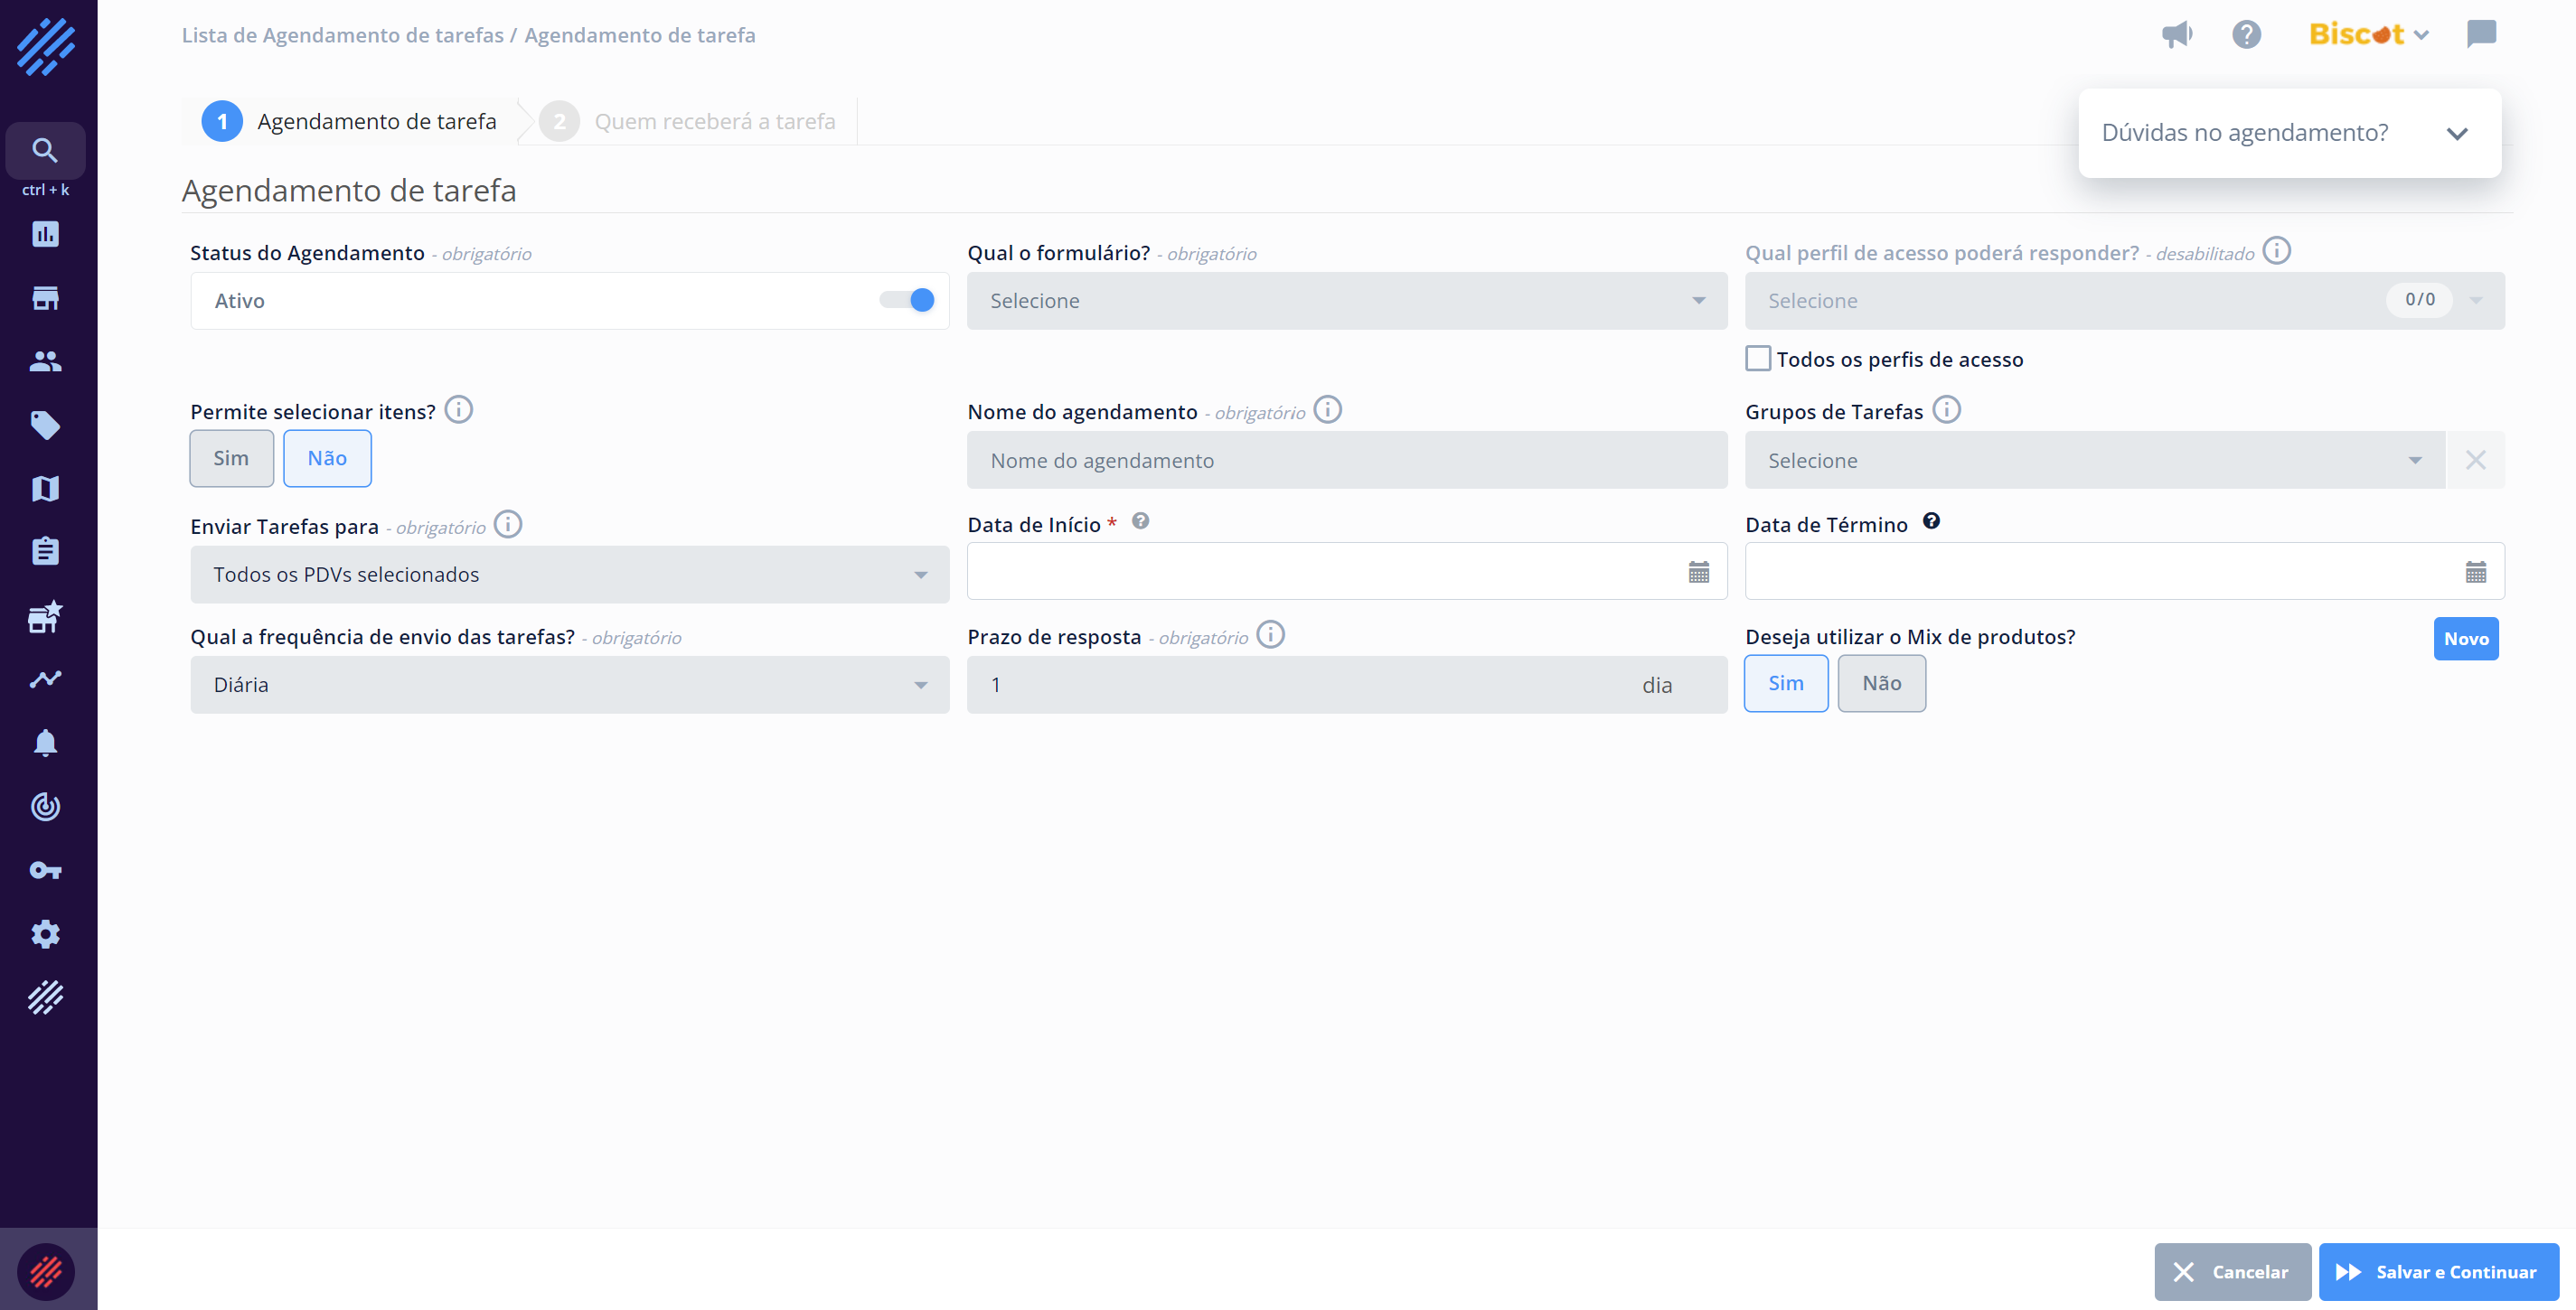The image size is (2576, 1310).
Task: Click the store icon in sidebar
Action: 45,298
